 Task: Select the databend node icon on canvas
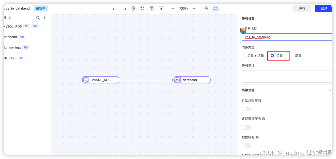[177, 80]
